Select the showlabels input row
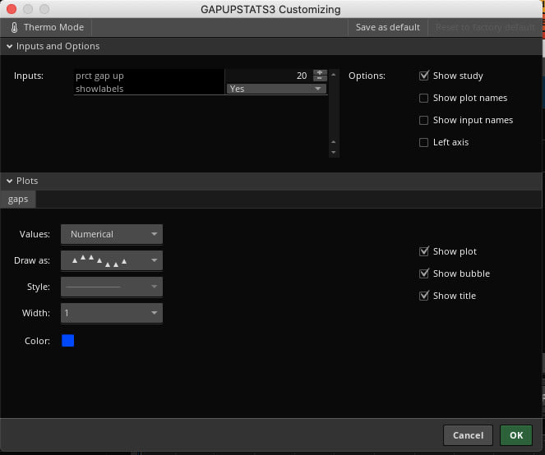This screenshot has height=455, width=545. point(201,89)
